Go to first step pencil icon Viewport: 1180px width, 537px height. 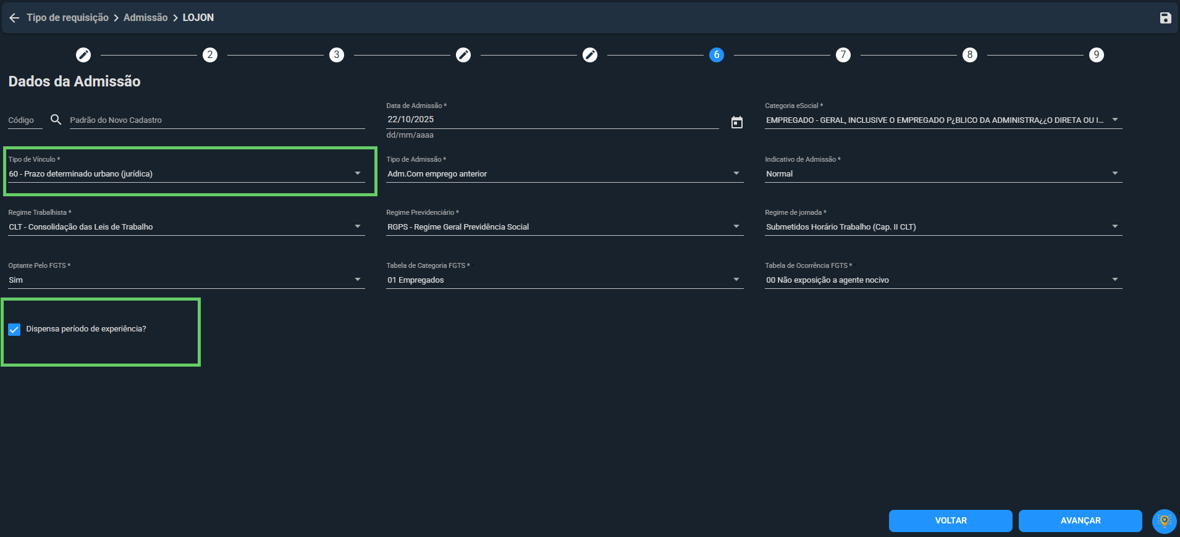[83, 55]
